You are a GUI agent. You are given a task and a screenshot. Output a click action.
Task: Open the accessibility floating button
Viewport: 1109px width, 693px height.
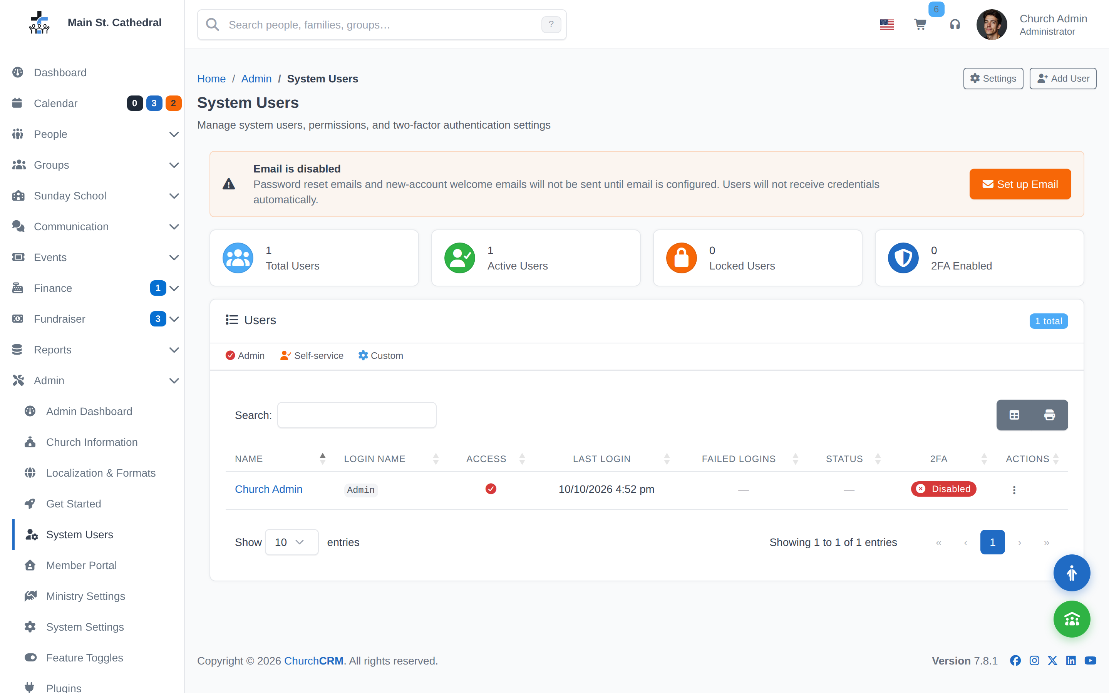click(x=1071, y=573)
